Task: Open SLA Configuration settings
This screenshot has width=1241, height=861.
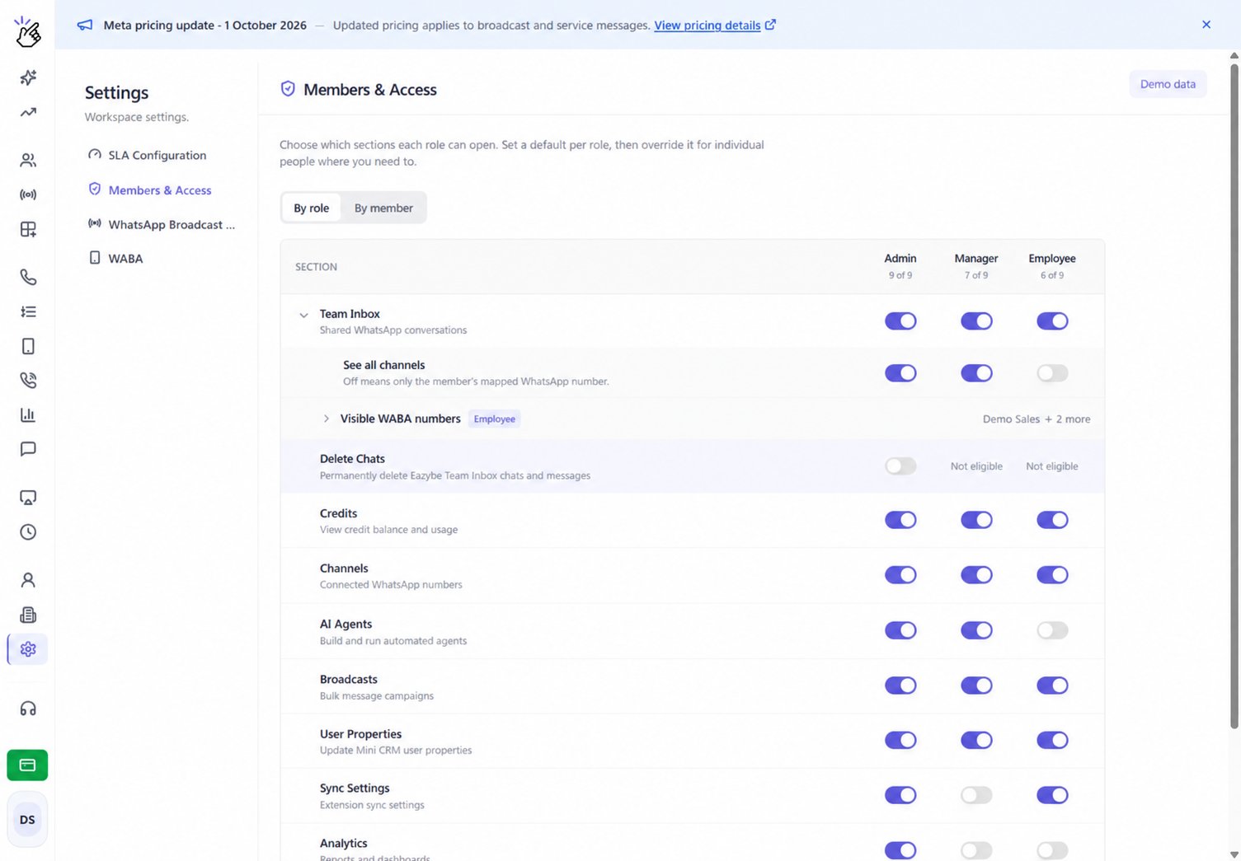Action: click(148, 155)
